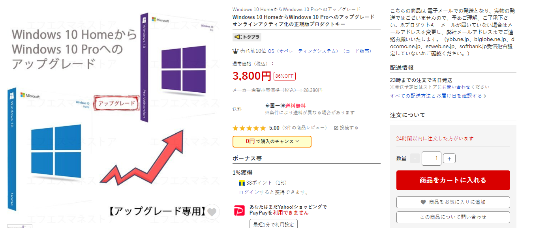Screen dimensions: 533x228
Task: Open the （コード販売） category link
Action: [357, 51]
